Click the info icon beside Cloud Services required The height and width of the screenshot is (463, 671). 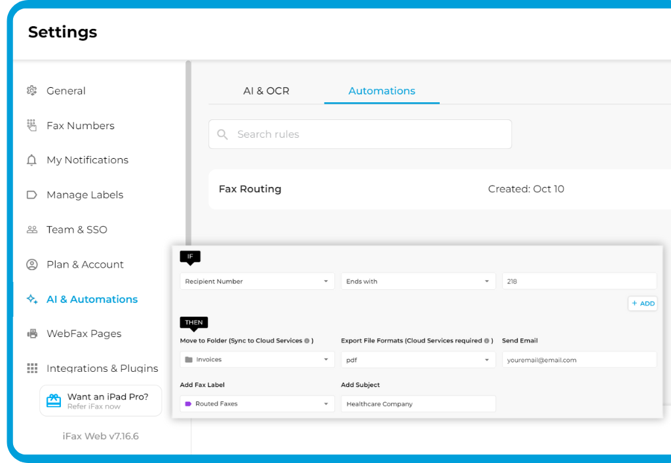tap(486, 340)
